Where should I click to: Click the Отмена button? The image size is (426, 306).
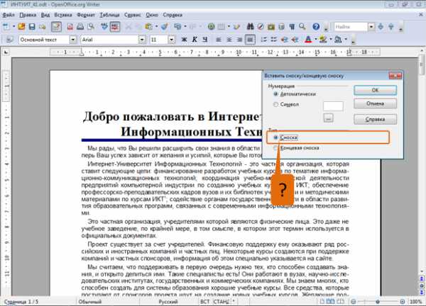(375, 103)
